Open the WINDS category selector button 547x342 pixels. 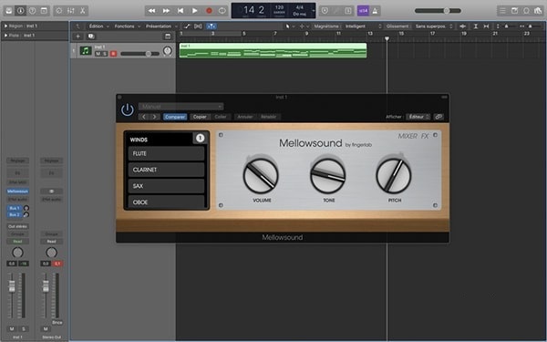200,139
